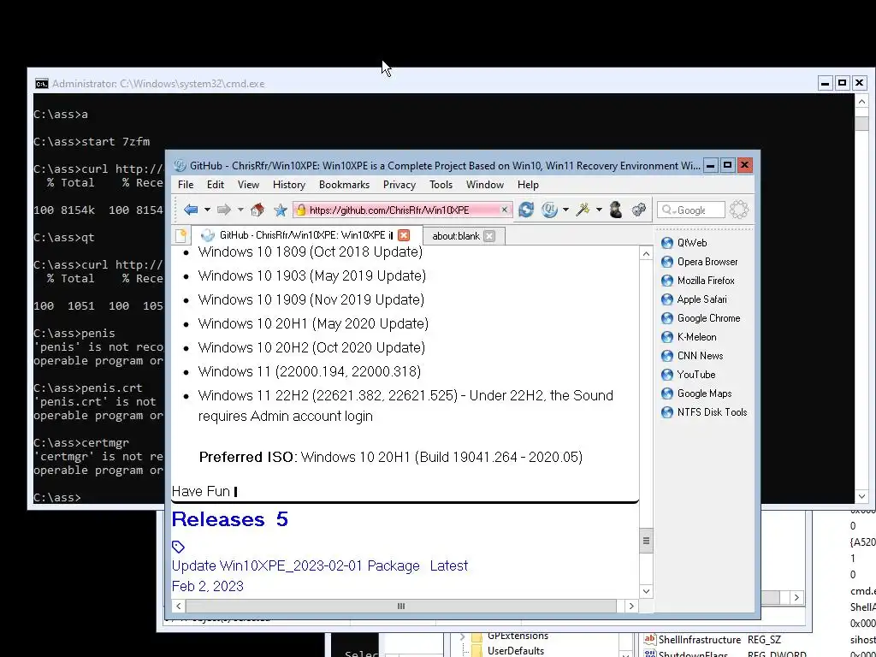Click the browser Forward arrow button
This screenshot has height=657, width=876.
223,210
